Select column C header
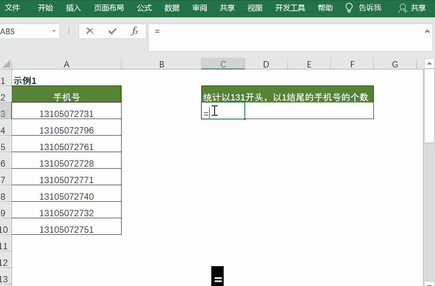The width and height of the screenshot is (435, 286). 223,64
